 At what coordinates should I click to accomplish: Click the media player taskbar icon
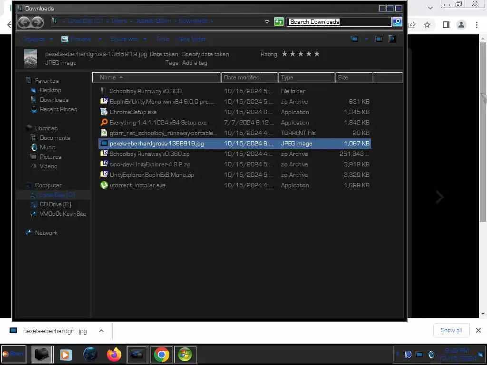(66, 354)
